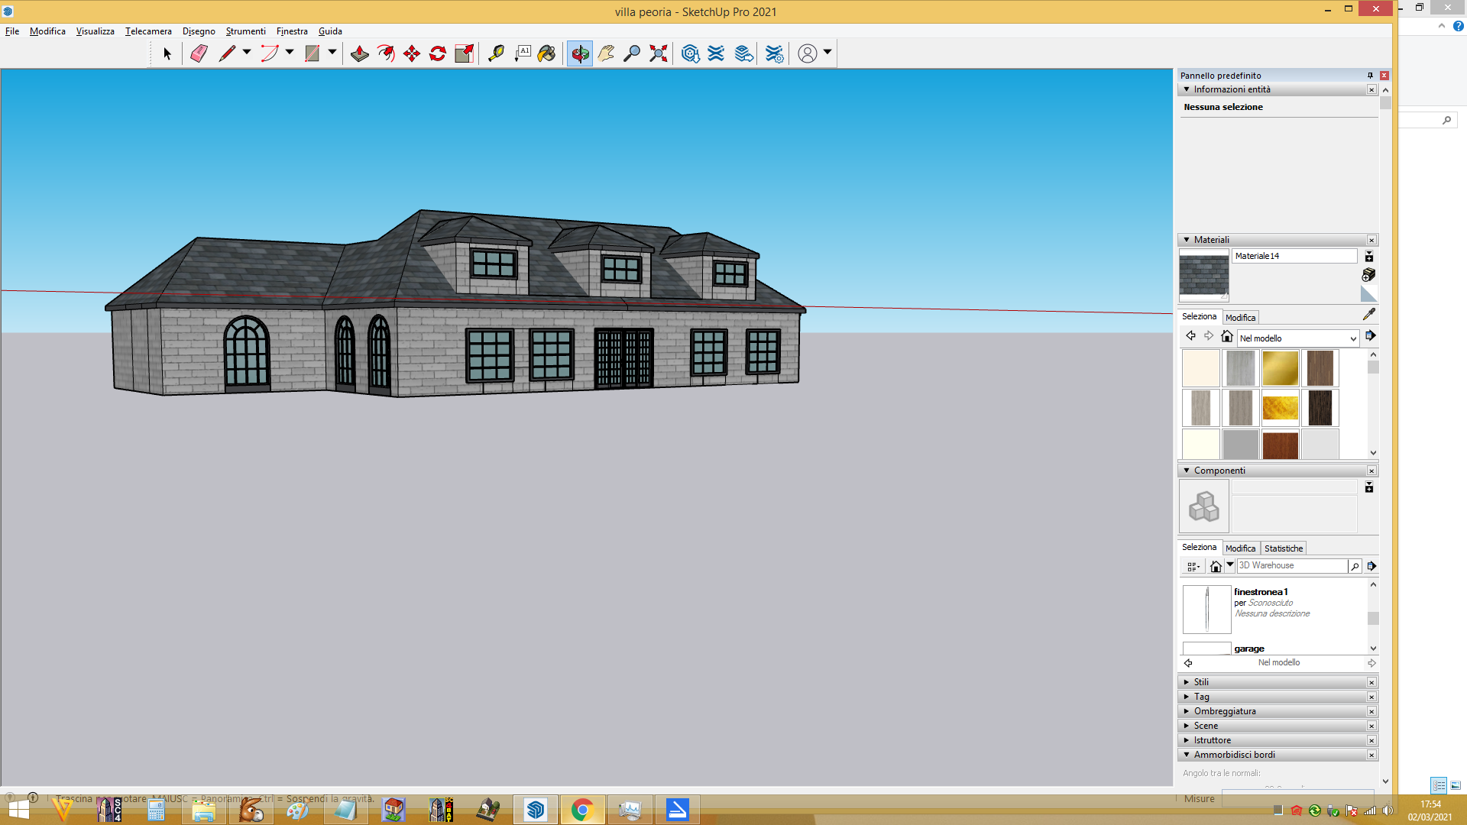Image resolution: width=1467 pixels, height=825 pixels.
Task: Pick the material eyedropper sampler
Action: pyautogui.click(x=1369, y=315)
